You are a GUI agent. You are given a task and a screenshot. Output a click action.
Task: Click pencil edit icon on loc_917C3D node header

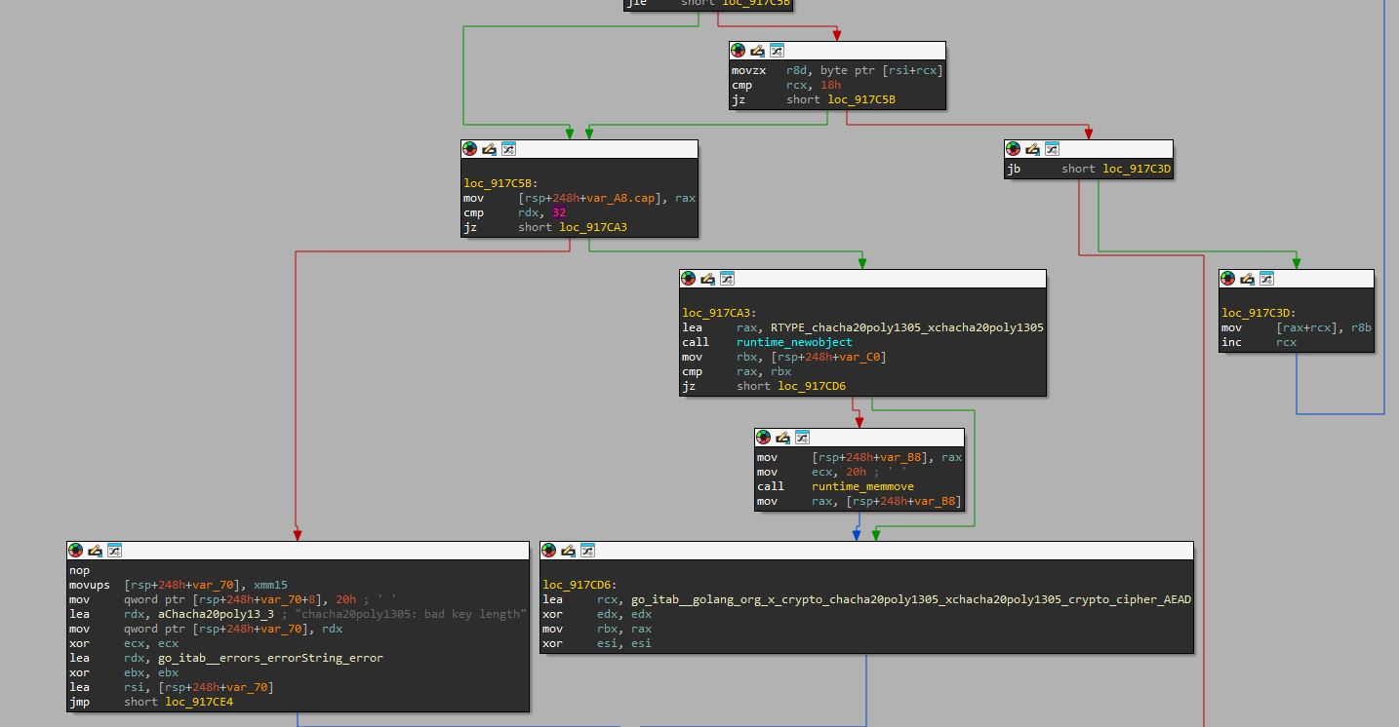(1247, 279)
